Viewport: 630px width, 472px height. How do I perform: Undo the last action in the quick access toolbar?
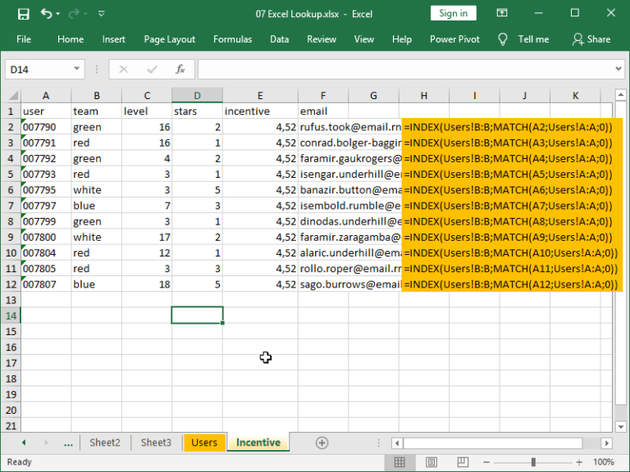[x=46, y=14]
